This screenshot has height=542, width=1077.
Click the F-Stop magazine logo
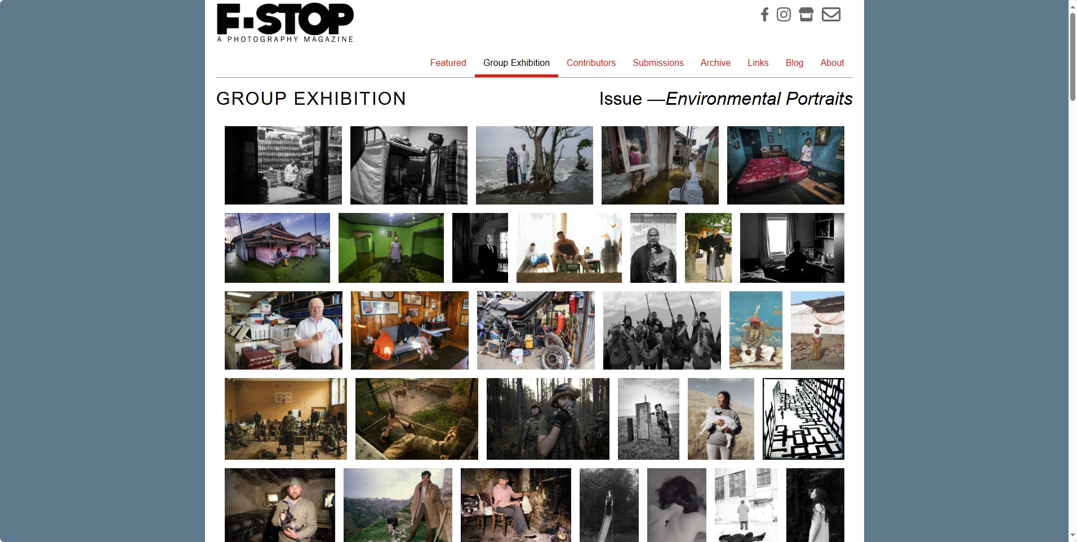tap(285, 23)
